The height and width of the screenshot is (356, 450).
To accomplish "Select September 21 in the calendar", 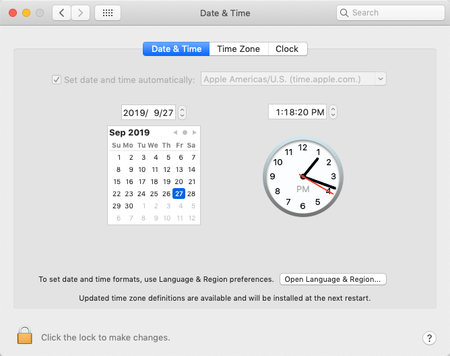I will tap(191, 181).
